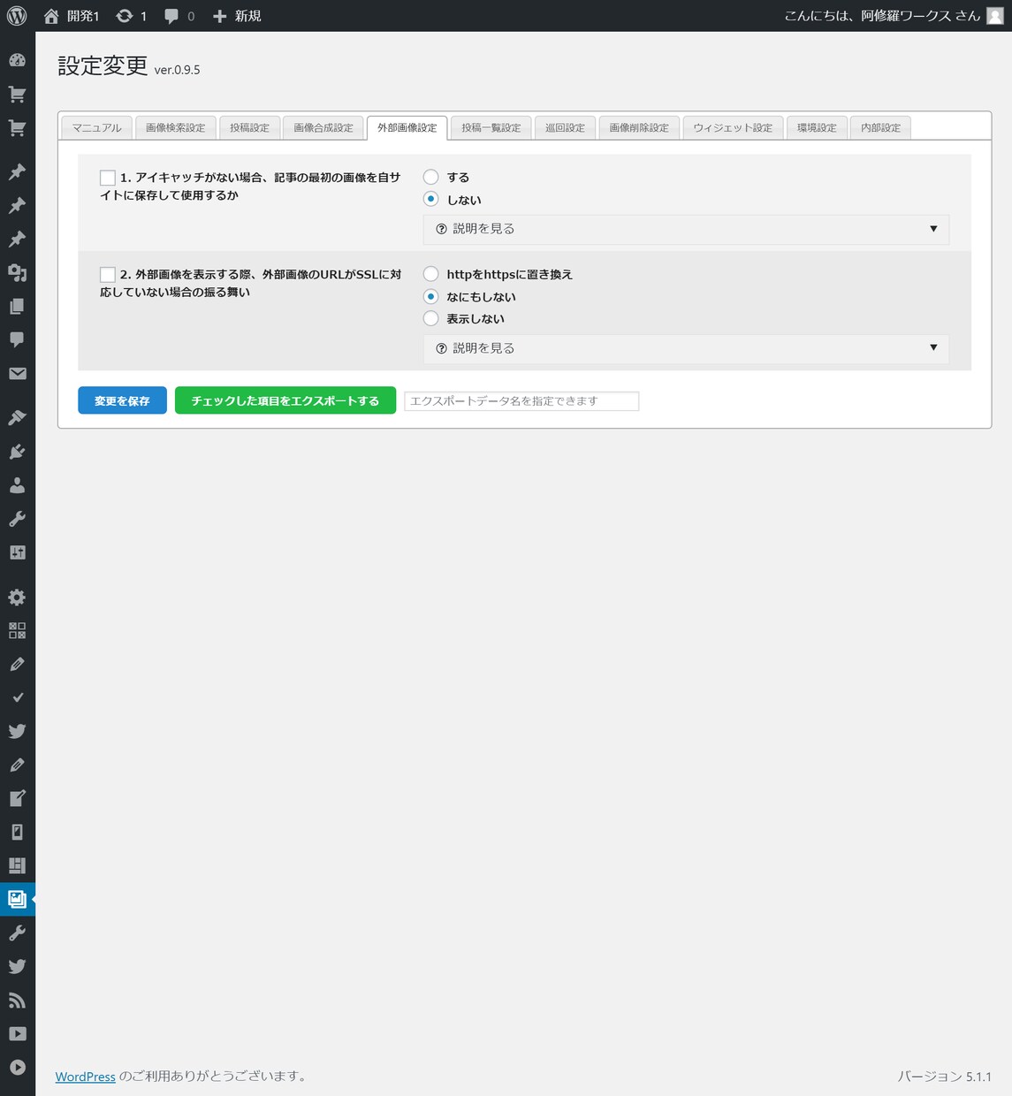The width and height of the screenshot is (1012, 1096).
Task: Open the layout blocks icon in sidebar
Action: (17, 865)
